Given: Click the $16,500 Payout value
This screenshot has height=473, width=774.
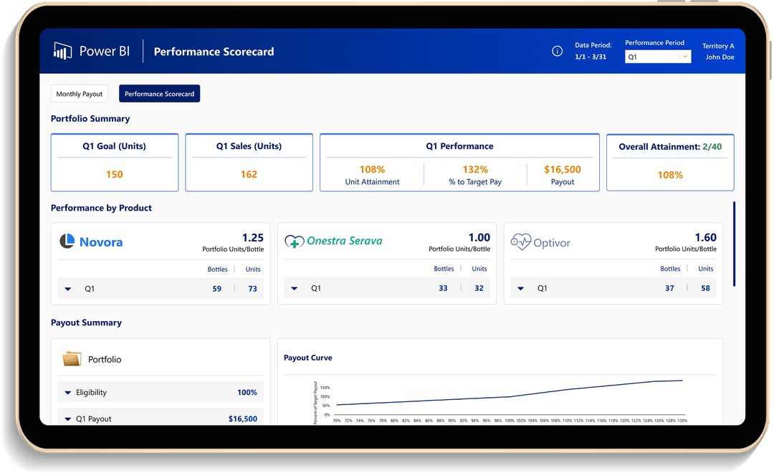Looking at the screenshot, I should coord(562,170).
